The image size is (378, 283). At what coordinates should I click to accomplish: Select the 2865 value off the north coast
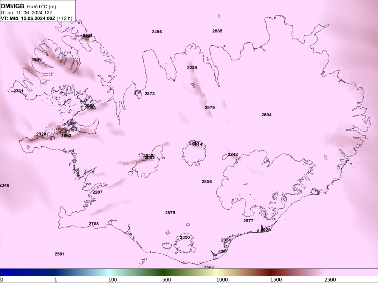[217, 31]
